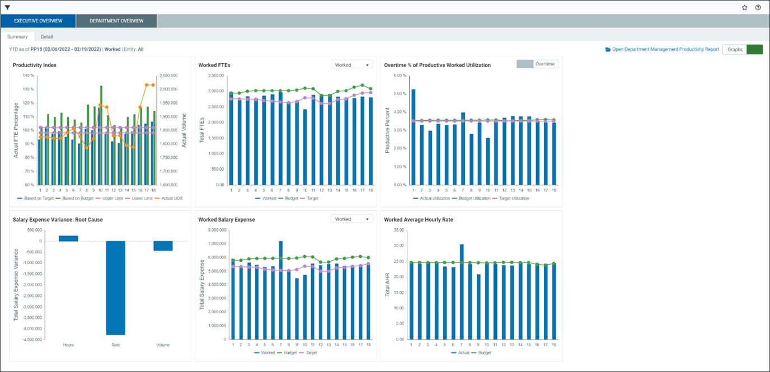Click Budget Utilization legend entry

474,198
